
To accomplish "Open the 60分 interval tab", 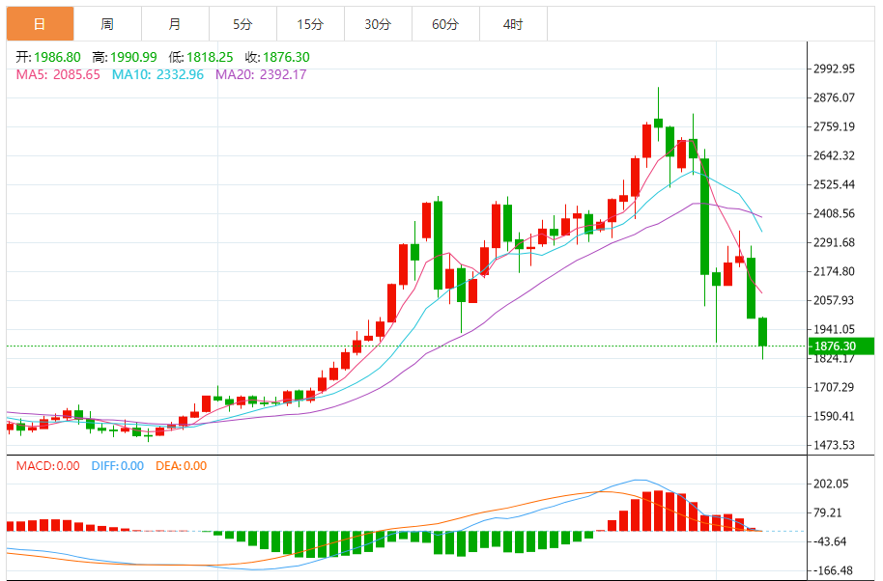I will (445, 24).
